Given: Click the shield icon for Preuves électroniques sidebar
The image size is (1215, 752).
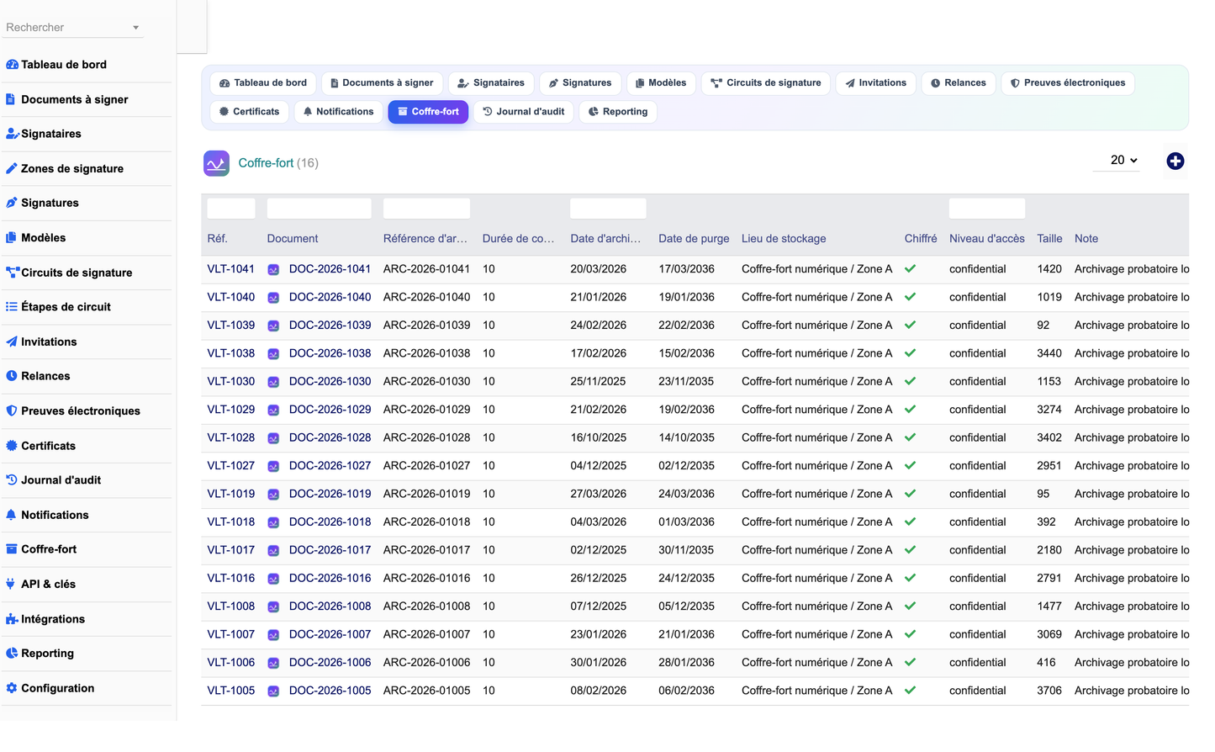Looking at the screenshot, I should pos(11,410).
